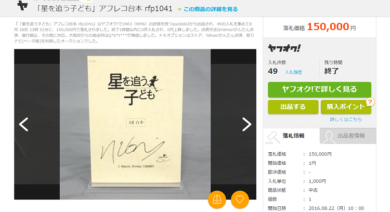Image resolution: width=390 pixels, height=212 pixels.
Task: Click the seller silhouette icon
Action: [329, 138]
